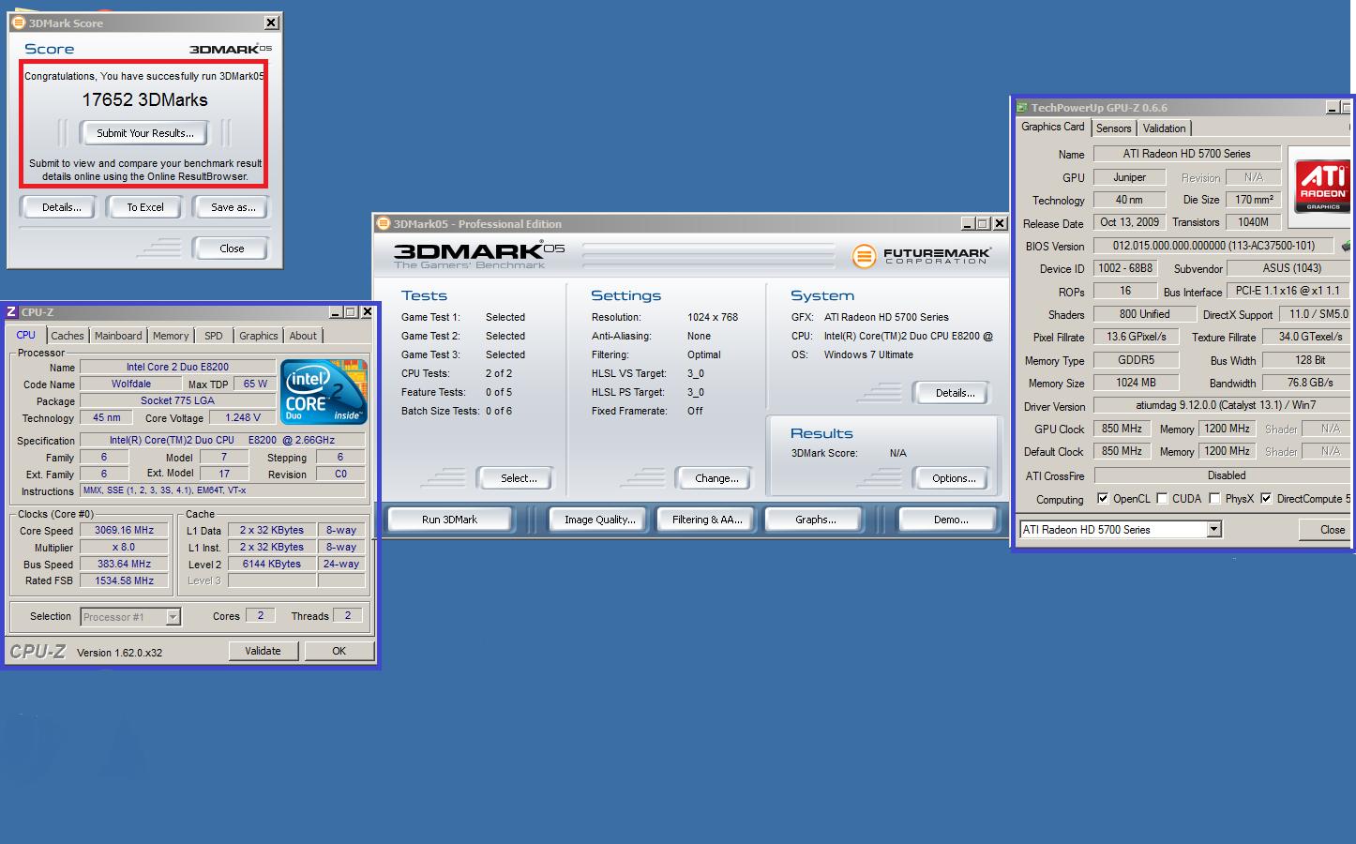Switch to the Mainboard tab in CPU-Z
Screen dimensions: 1356x844
pos(118,336)
